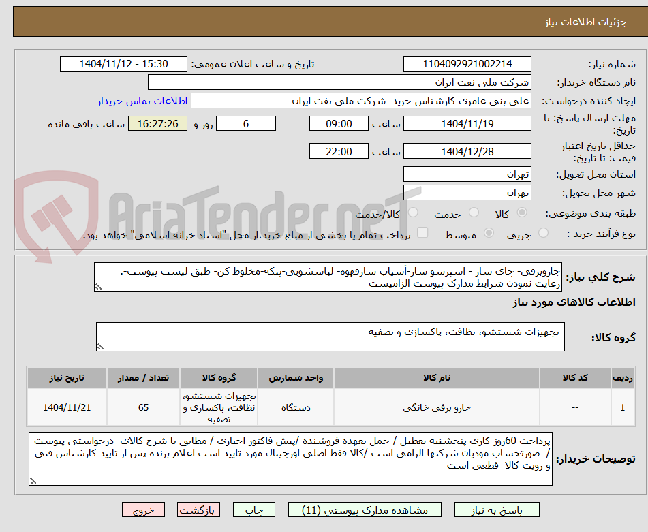The height and width of the screenshot is (532, 648).
Task: Click the تعداد / مقدار column header
Action: 143,378
